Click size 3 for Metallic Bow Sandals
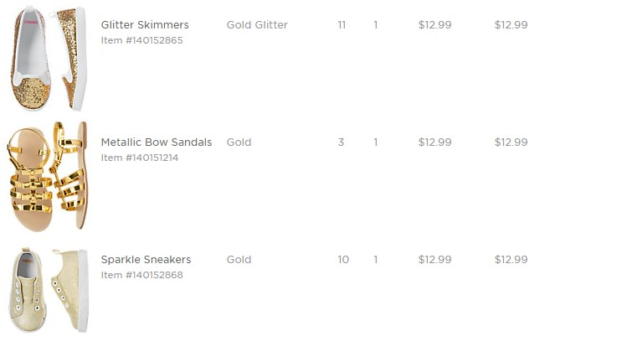This screenshot has height=347, width=622. pos(341,142)
